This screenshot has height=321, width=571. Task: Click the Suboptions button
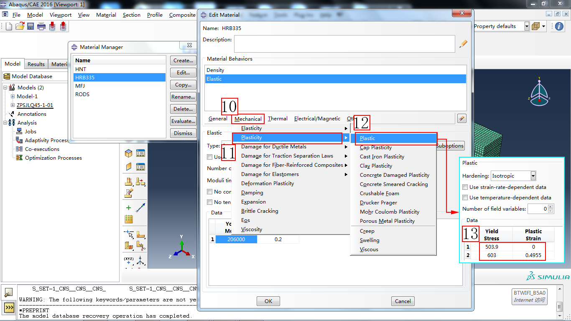pyautogui.click(x=450, y=146)
